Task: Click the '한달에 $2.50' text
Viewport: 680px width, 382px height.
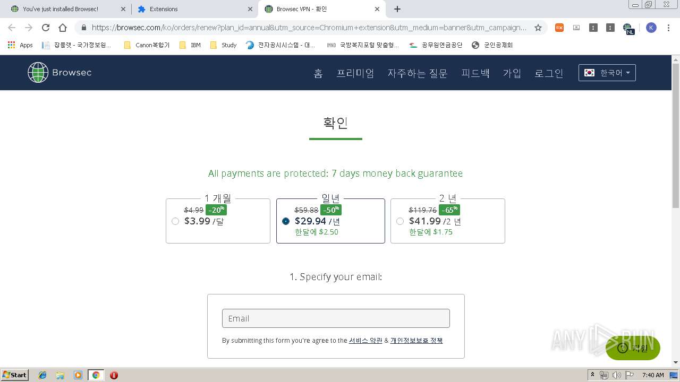Action: click(317, 232)
